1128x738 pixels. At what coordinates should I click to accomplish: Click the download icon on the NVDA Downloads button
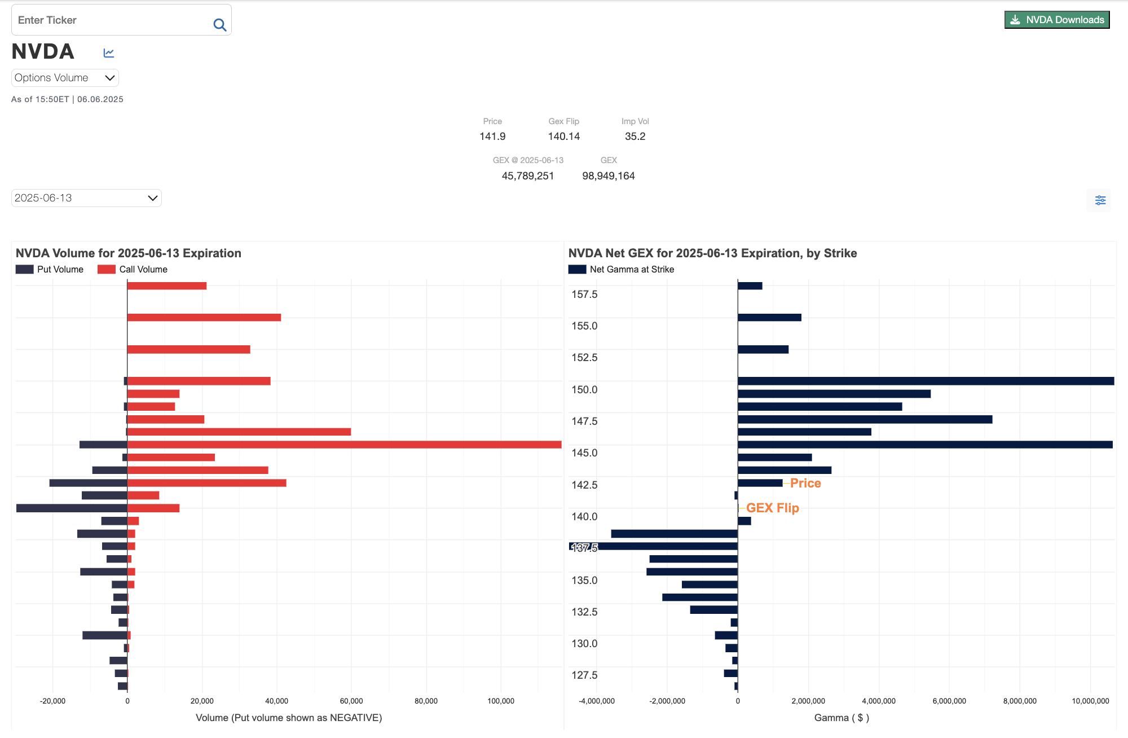[x=1015, y=19]
